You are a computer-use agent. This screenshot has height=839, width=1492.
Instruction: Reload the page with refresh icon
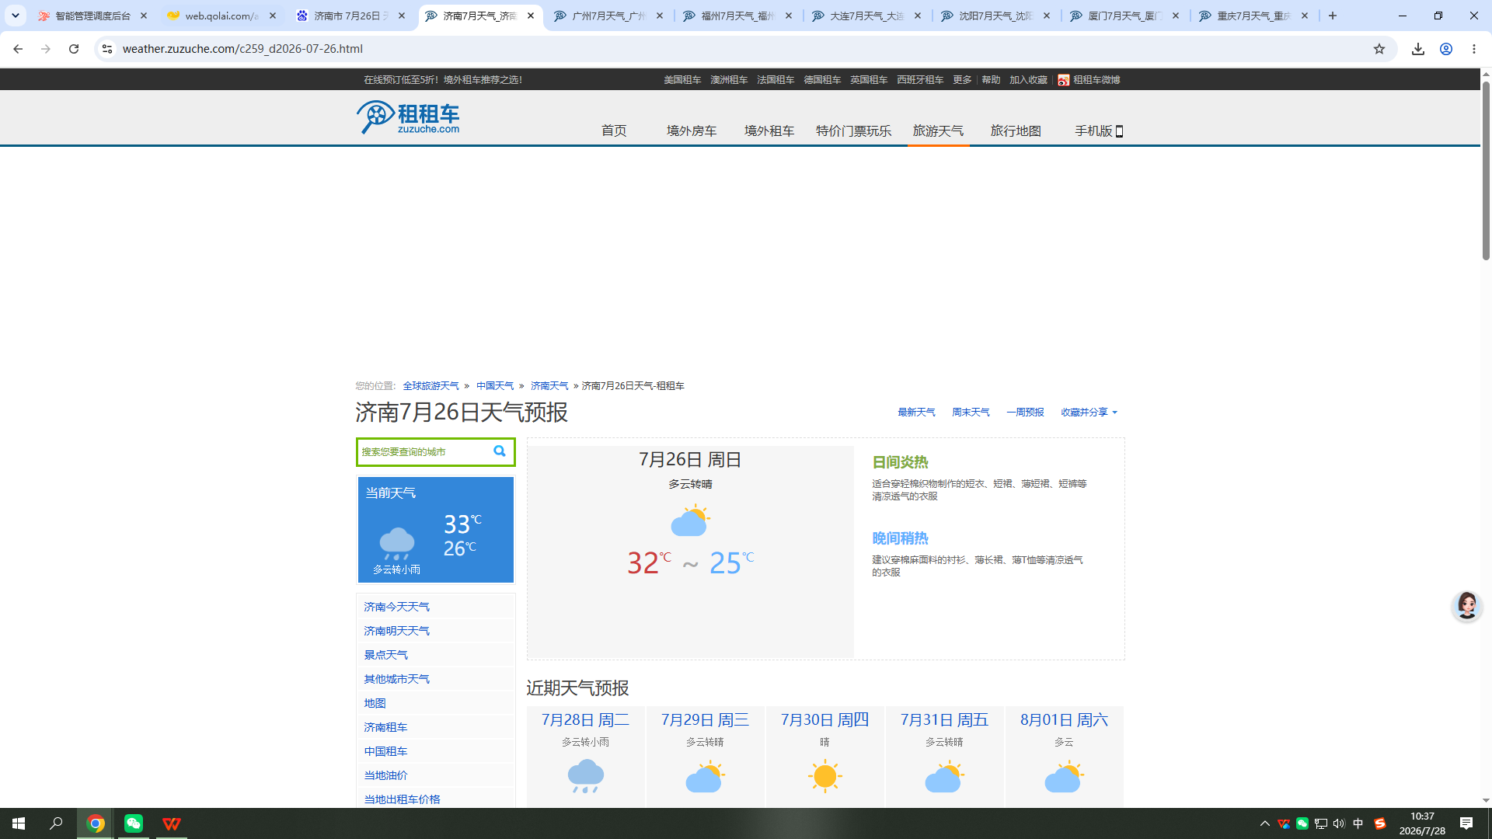pyautogui.click(x=74, y=49)
